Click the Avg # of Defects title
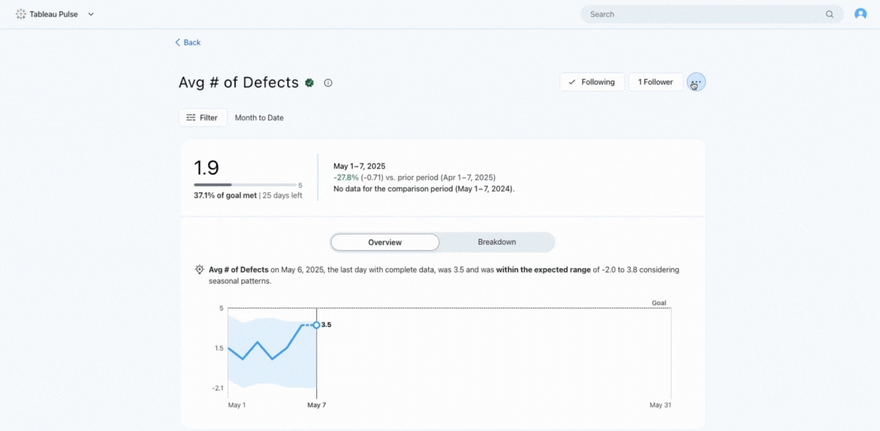Image resolution: width=880 pixels, height=431 pixels. [x=238, y=83]
